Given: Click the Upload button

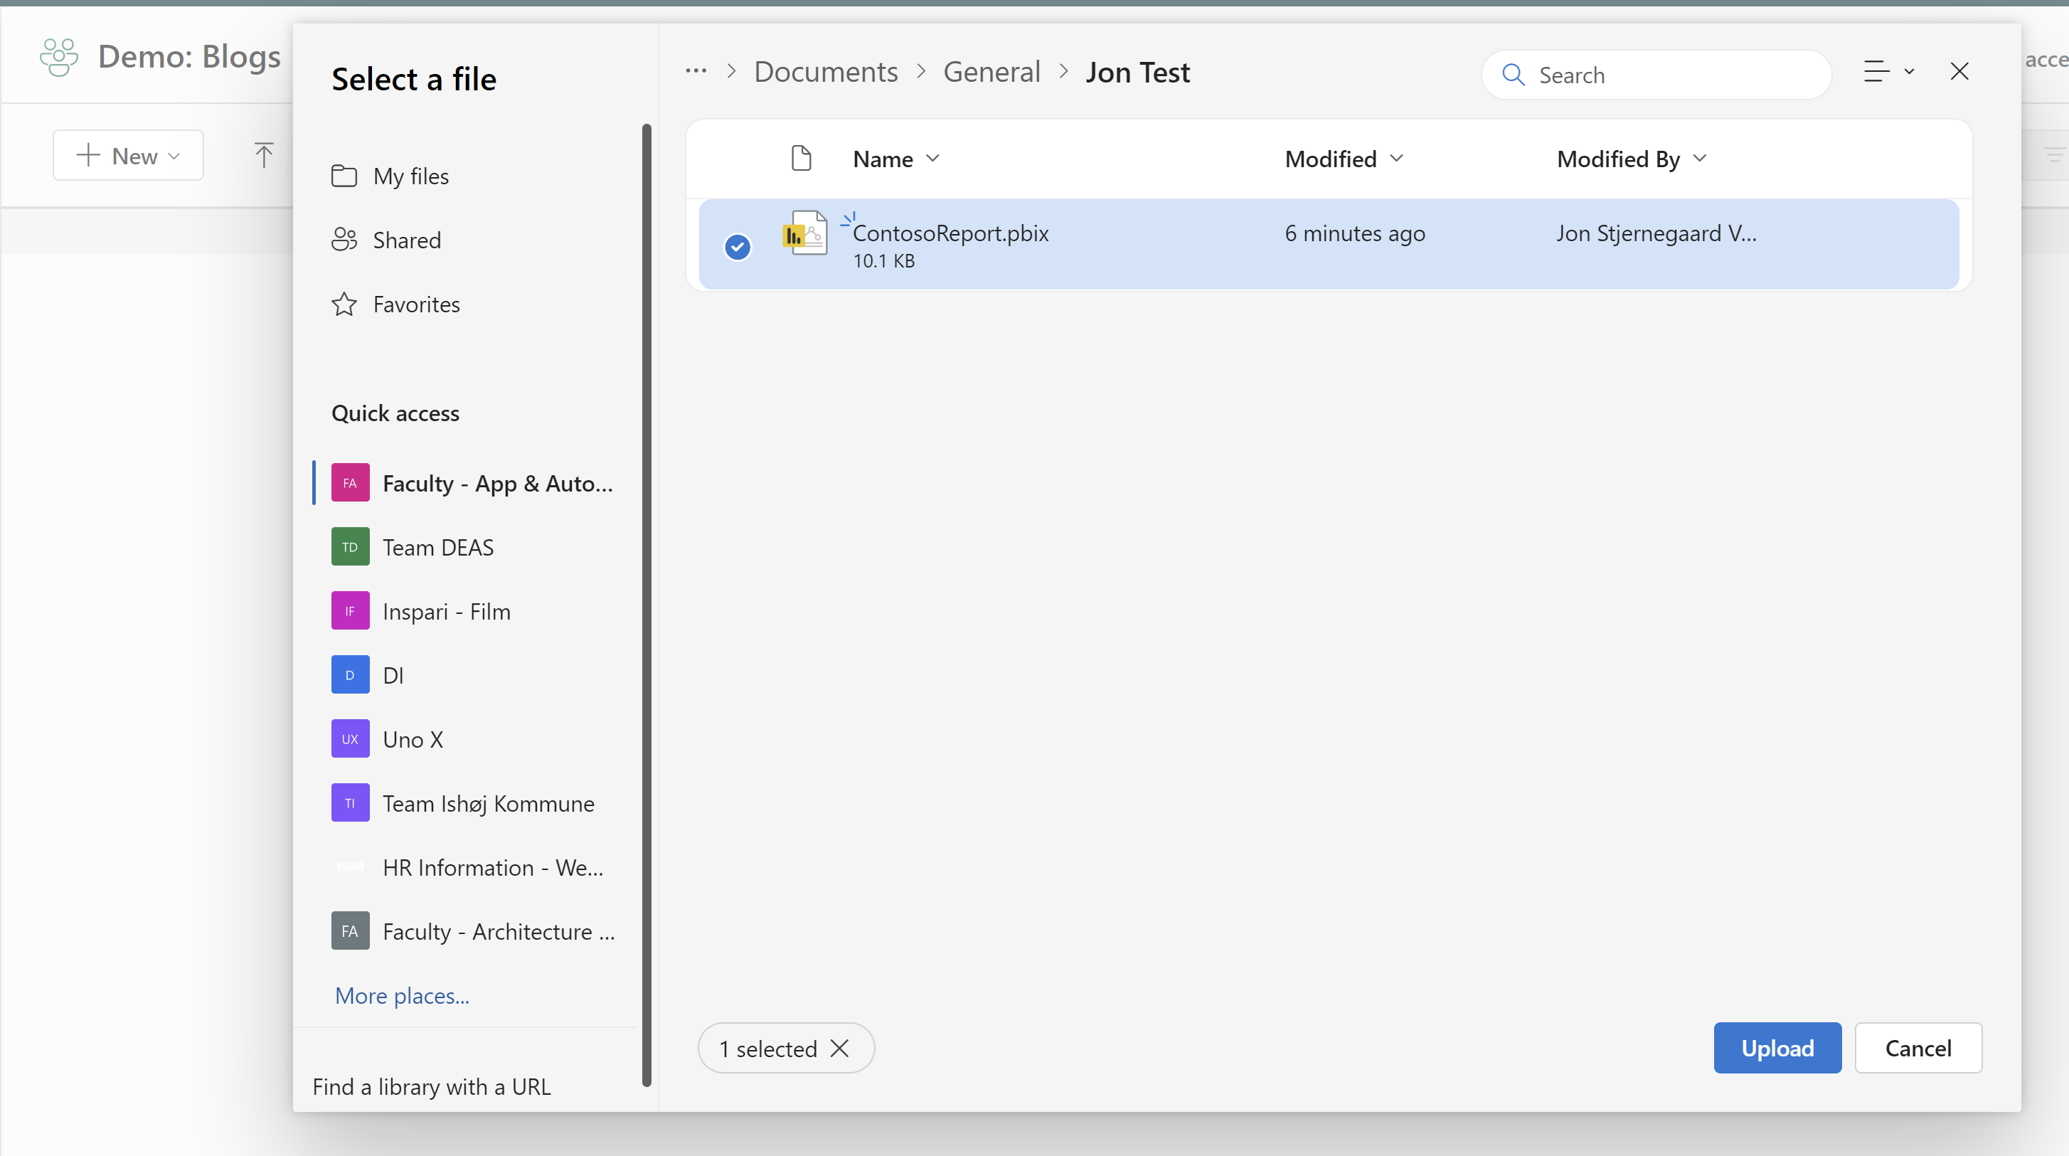Looking at the screenshot, I should pos(1777,1048).
